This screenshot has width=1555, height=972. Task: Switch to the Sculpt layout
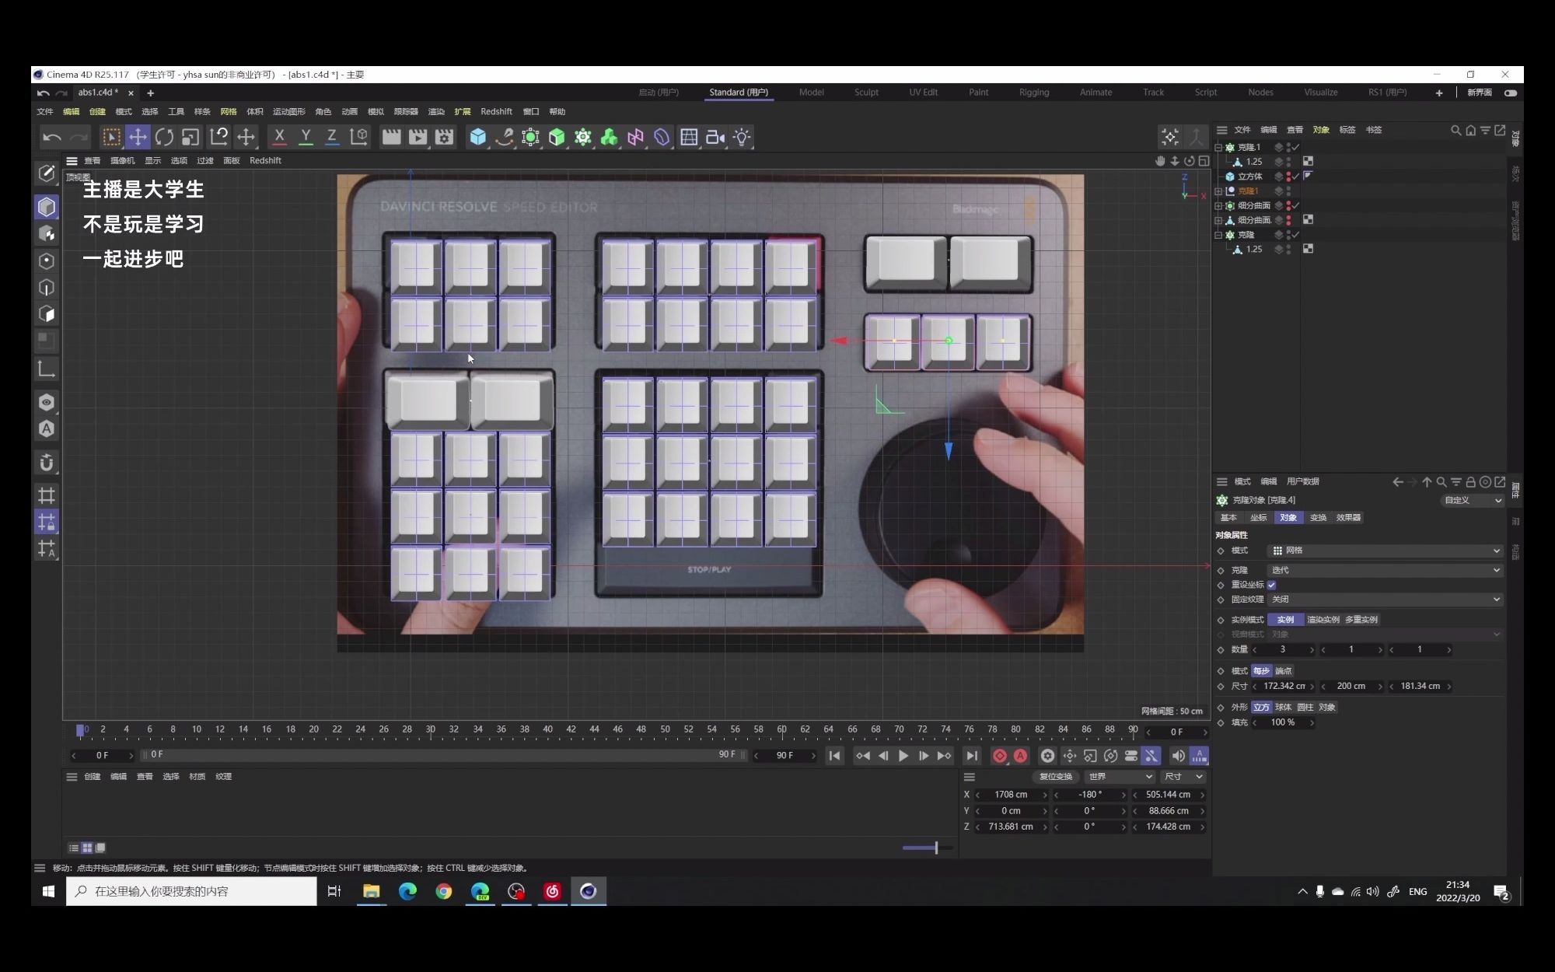click(865, 93)
